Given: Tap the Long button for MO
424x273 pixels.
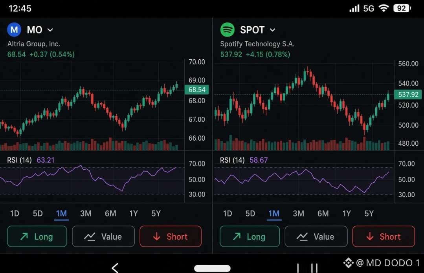Looking at the screenshot, I should tap(37, 236).
